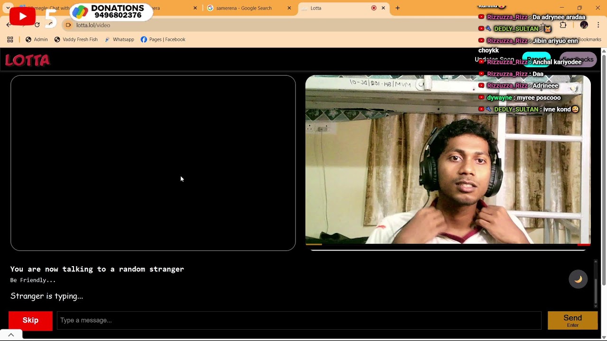Click the recording indicator on Lotta tab
The height and width of the screenshot is (341, 607).
(x=374, y=8)
